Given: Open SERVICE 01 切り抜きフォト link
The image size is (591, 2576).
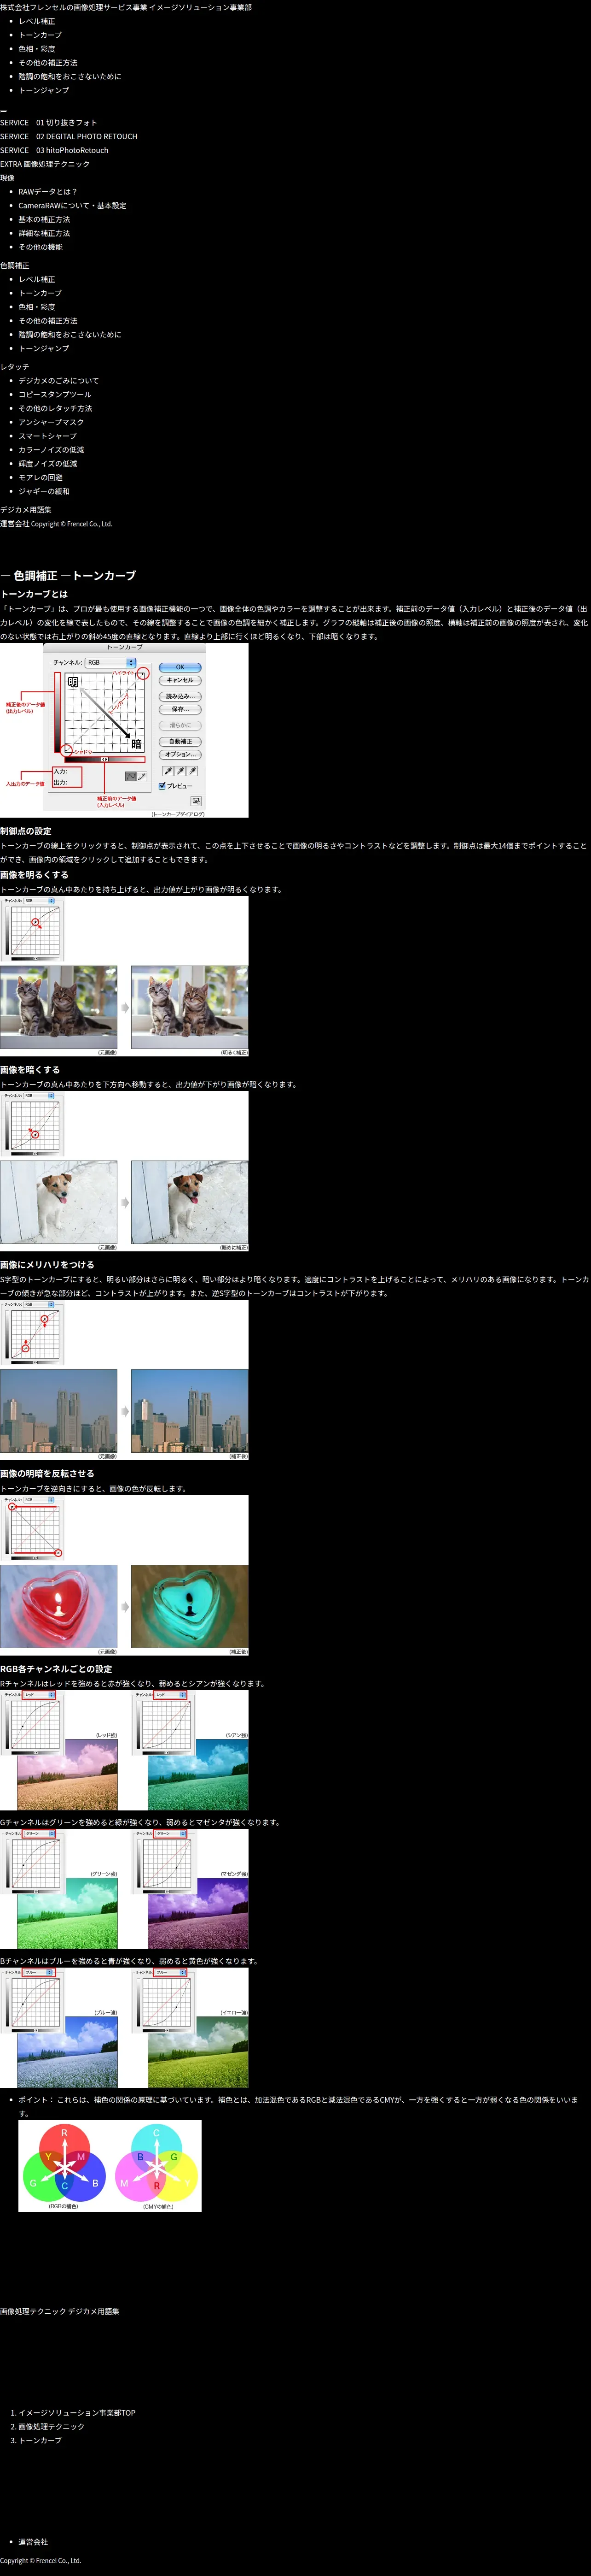Looking at the screenshot, I should (x=49, y=123).
